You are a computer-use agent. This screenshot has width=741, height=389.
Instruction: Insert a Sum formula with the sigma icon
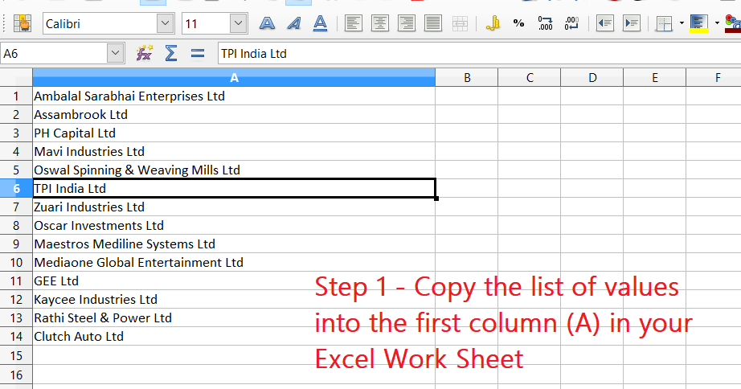point(170,54)
